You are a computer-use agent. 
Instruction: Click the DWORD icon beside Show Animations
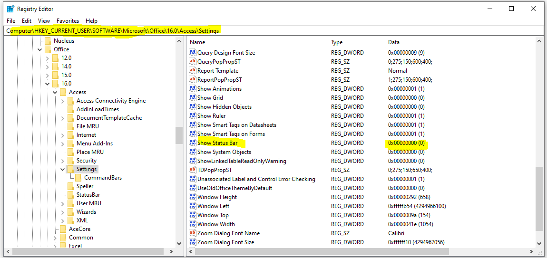193,88
